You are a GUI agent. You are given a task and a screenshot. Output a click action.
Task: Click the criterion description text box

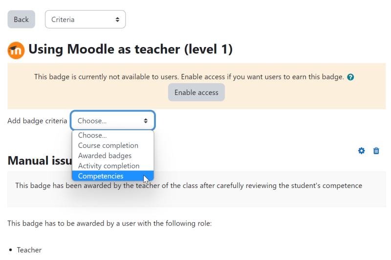click(196, 189)
